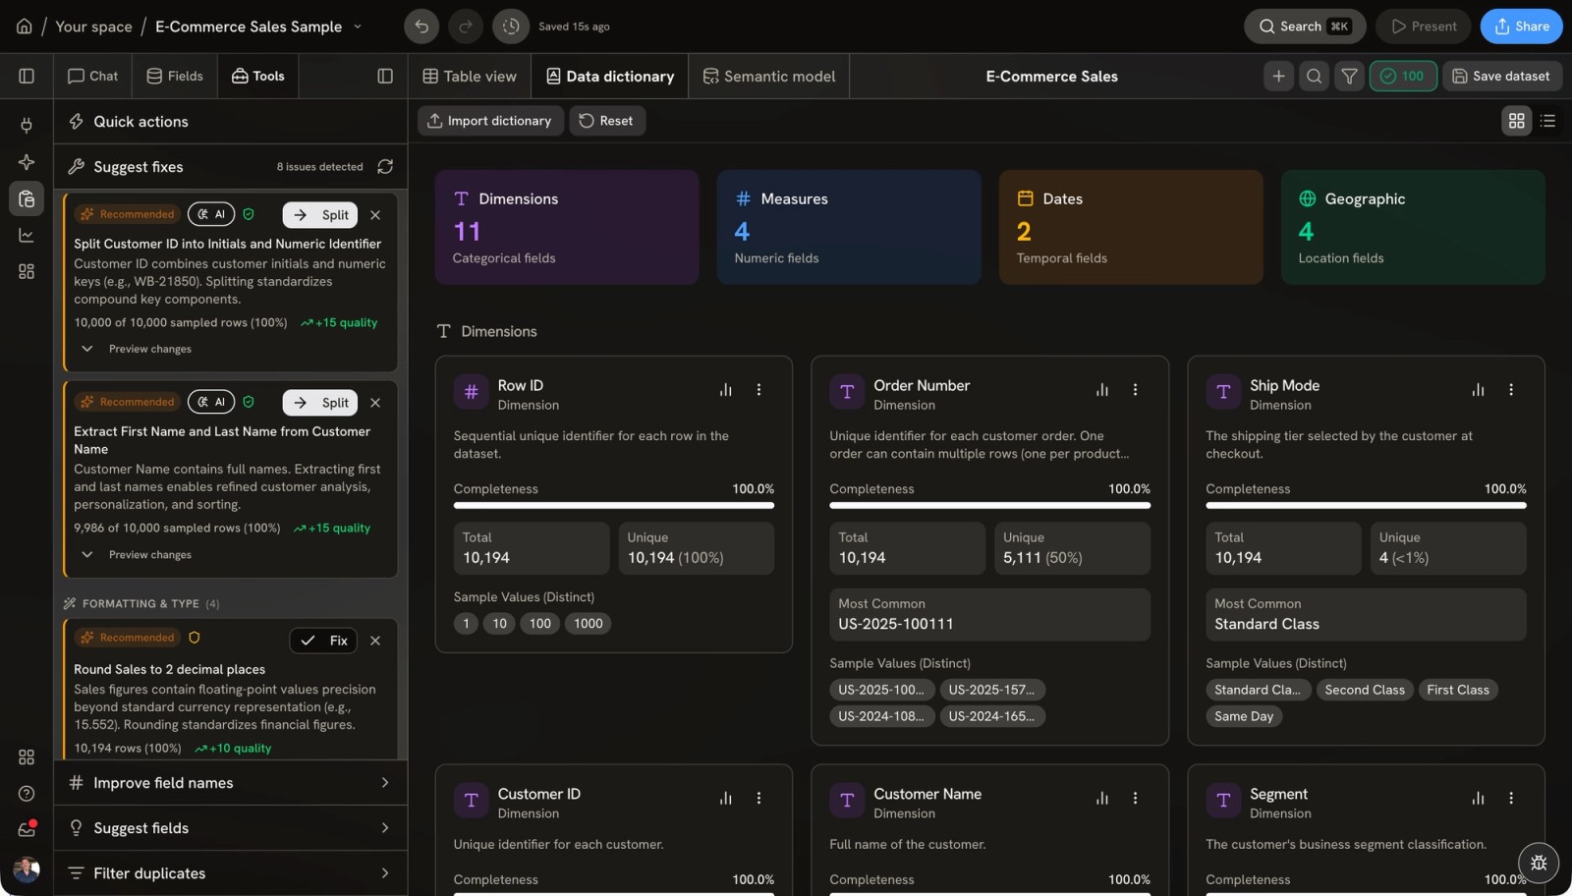This screenshot has width=1572, height=896.
Task: Refresh suggested fixes issues
Action: 385,167
